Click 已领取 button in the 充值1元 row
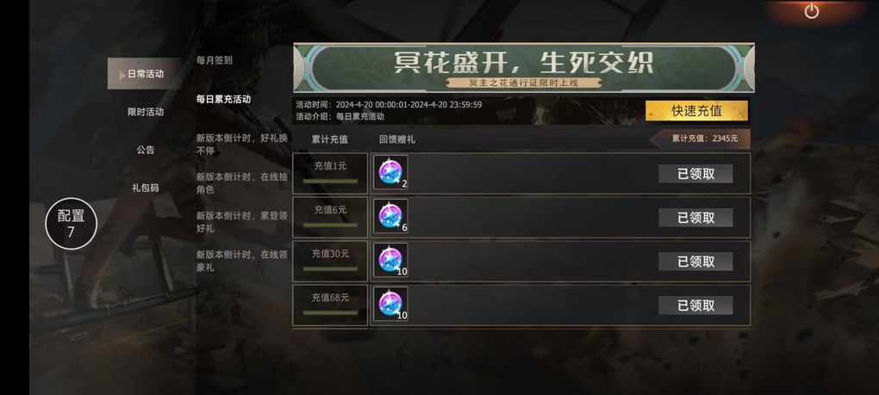 pyautogui.click(x=695, y=174)
